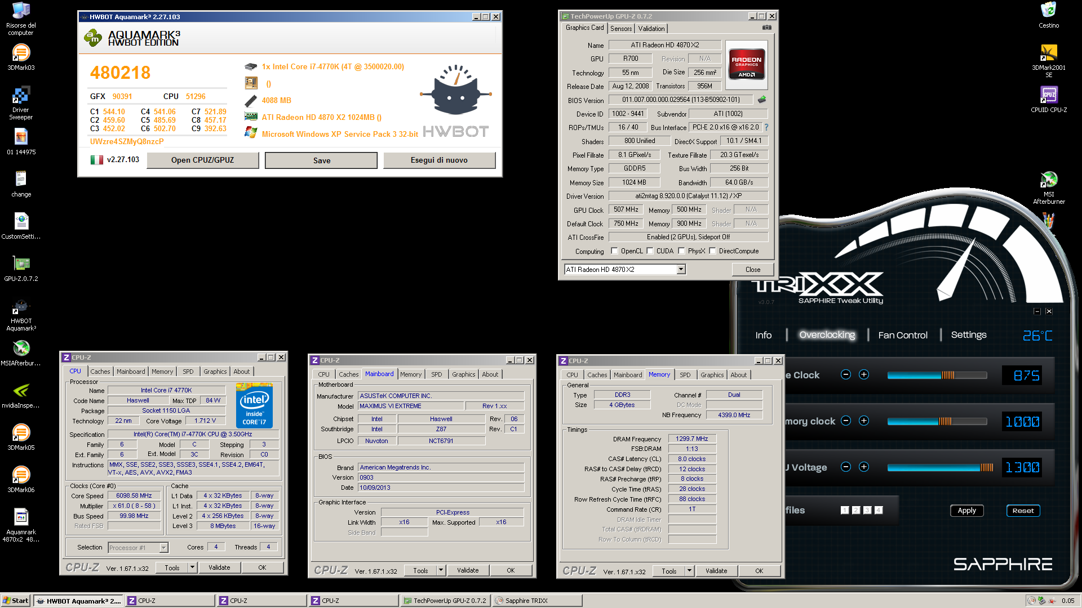Decrease TRIXX core clock with minus icon

845,374
